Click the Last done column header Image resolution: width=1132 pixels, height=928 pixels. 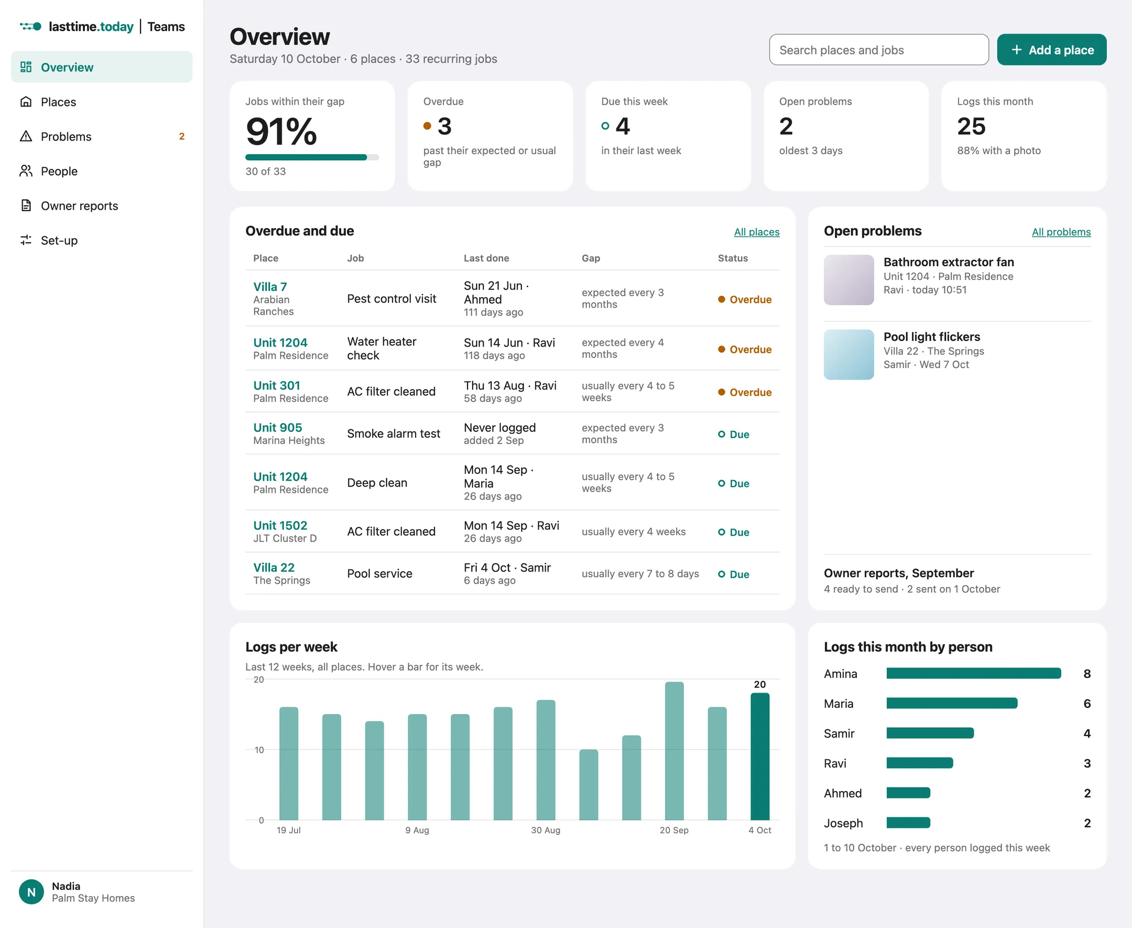click(486, 258)
